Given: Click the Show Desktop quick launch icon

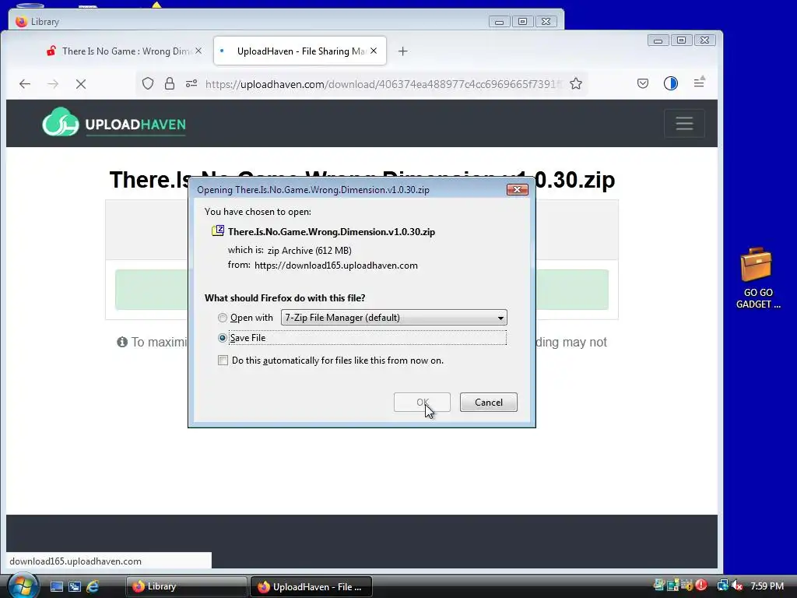Looking at the screenshot, I should [x=56, y=586].
